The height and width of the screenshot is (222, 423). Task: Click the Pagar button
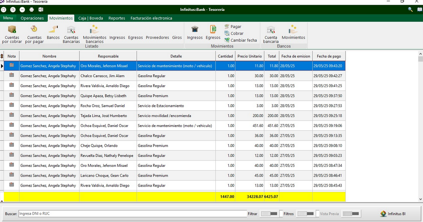[x=233, y=27]
